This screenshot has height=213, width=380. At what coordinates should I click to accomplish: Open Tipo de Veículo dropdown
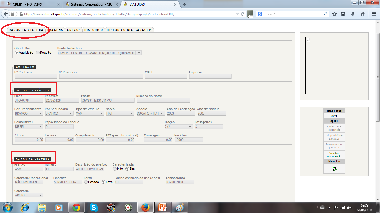[90, 113]
